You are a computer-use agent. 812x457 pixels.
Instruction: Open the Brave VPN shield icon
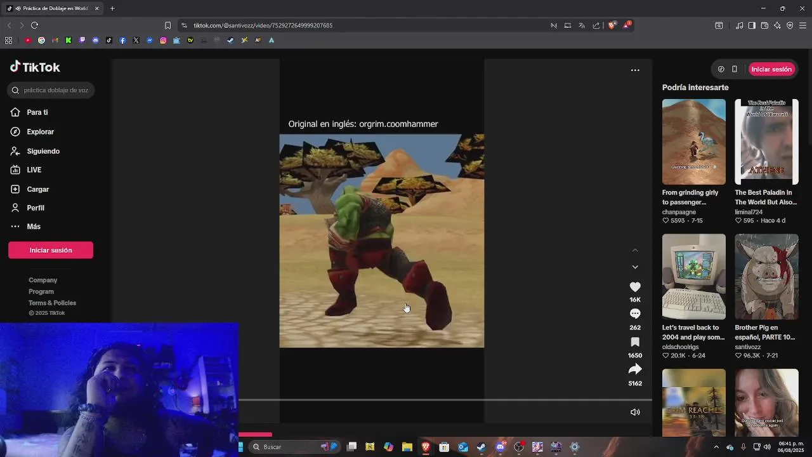coord(790,25)
